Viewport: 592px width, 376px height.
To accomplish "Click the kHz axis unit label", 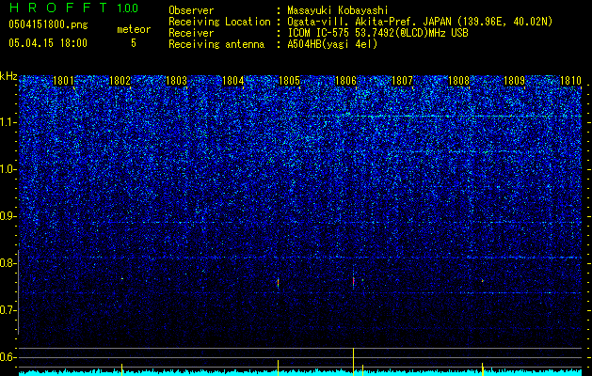I will point(8,76).
